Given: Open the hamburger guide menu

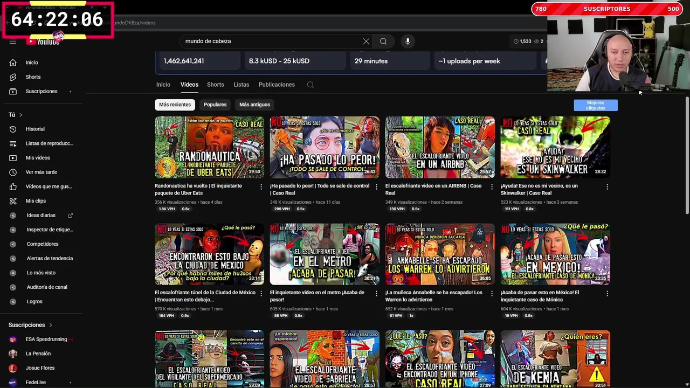Looking at the screenshot, I should [13, 41].
